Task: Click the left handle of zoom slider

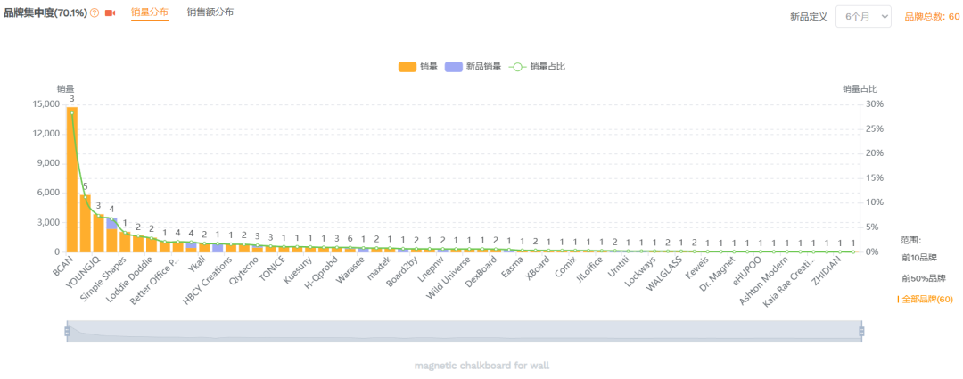Action: (x=67, y=331)
